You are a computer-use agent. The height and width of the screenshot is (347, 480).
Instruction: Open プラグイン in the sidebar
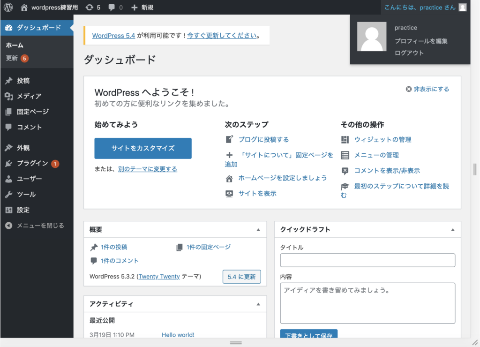click(32, 163)
